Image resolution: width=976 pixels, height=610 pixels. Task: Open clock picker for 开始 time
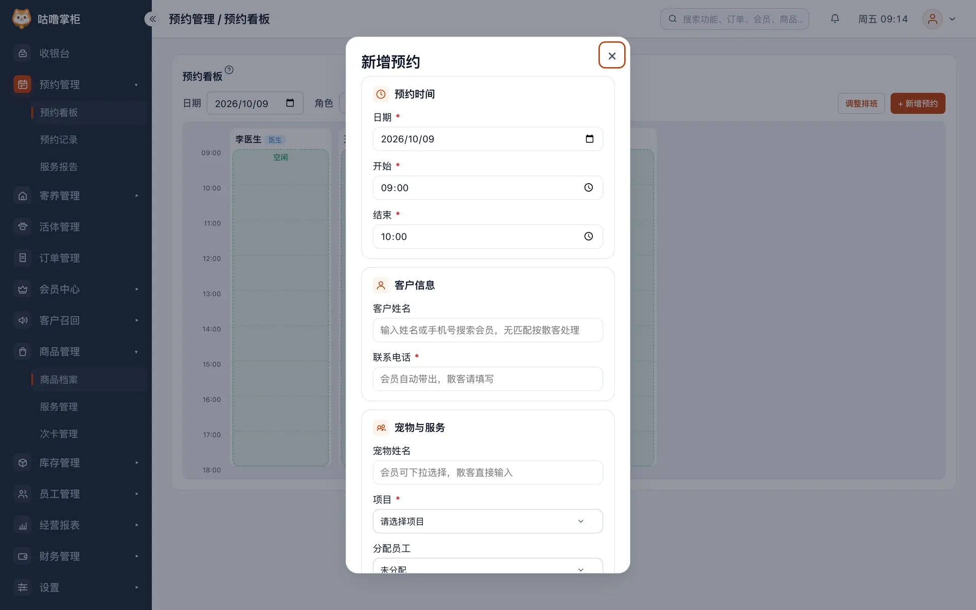point(588,188)
